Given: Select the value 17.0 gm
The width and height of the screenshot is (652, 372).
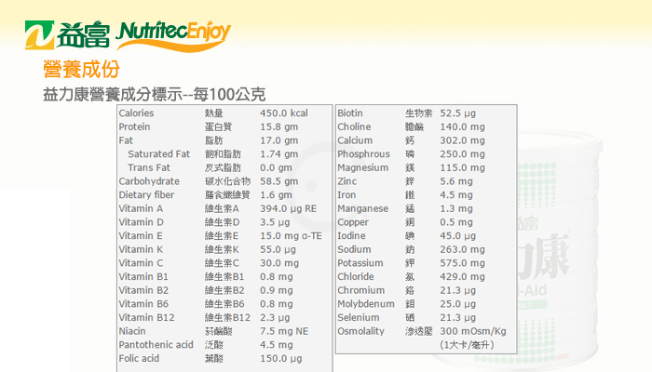Looking at the screenshot, I should click(279, 140).
